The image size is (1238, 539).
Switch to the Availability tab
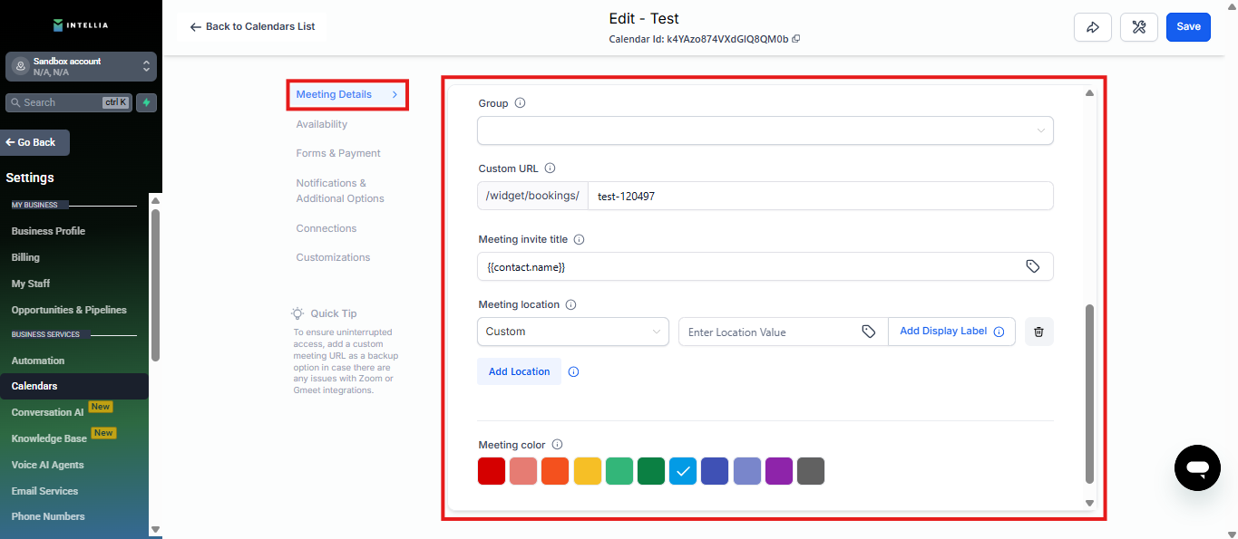[321, 124]
